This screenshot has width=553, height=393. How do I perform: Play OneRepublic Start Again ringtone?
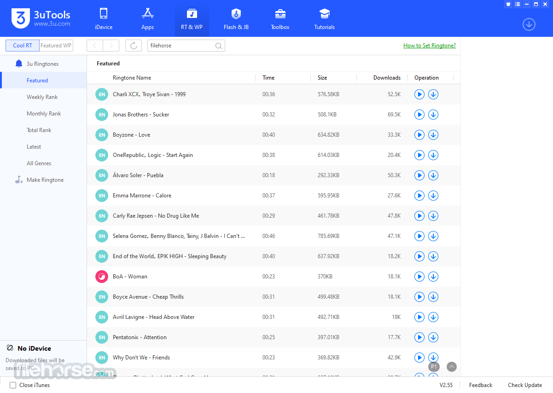(x=419, y=155)
